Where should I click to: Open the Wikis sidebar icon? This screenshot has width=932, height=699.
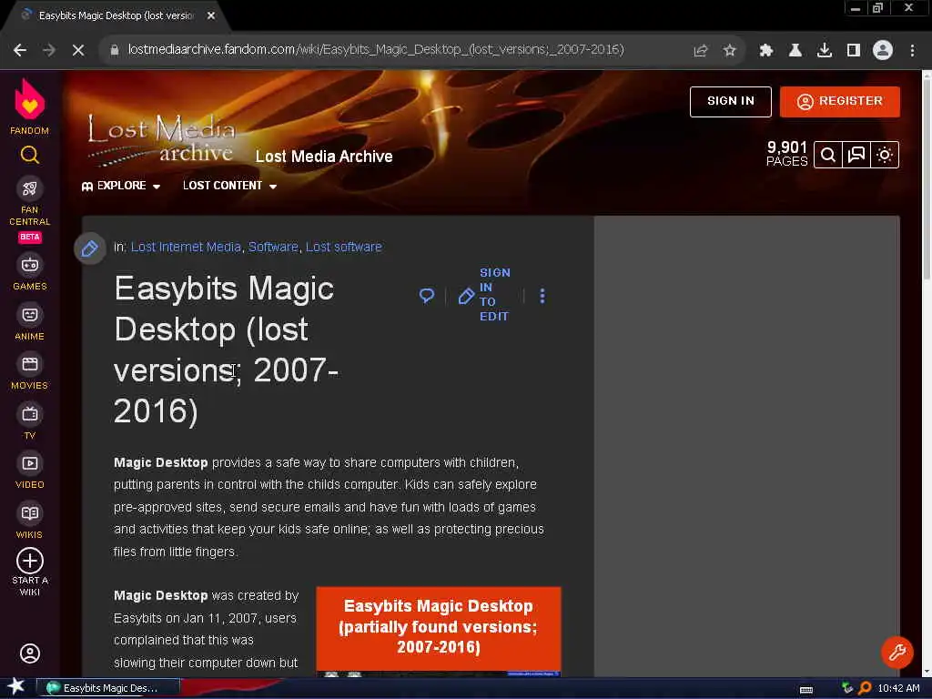point(30,513)
